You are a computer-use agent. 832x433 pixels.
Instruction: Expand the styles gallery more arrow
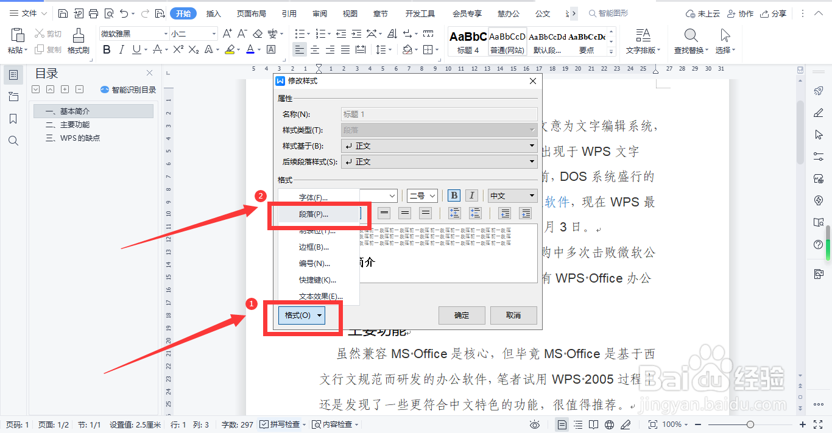[612, 53]
